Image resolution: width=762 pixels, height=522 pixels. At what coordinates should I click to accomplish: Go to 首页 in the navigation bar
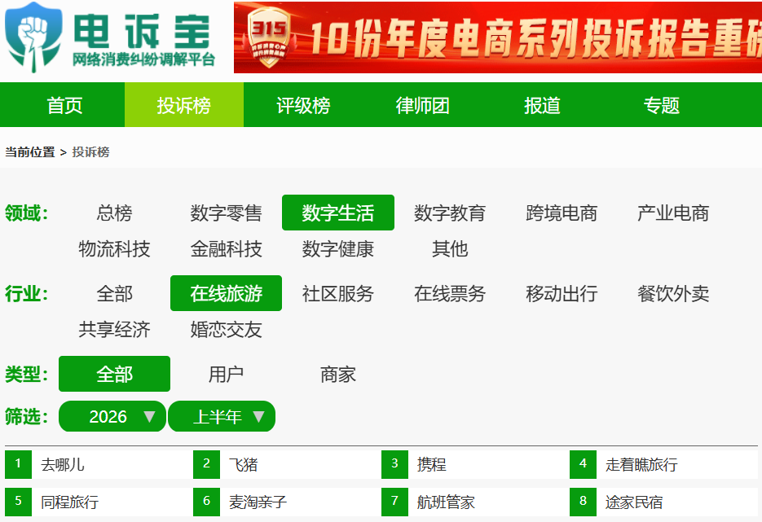(64, 105)
